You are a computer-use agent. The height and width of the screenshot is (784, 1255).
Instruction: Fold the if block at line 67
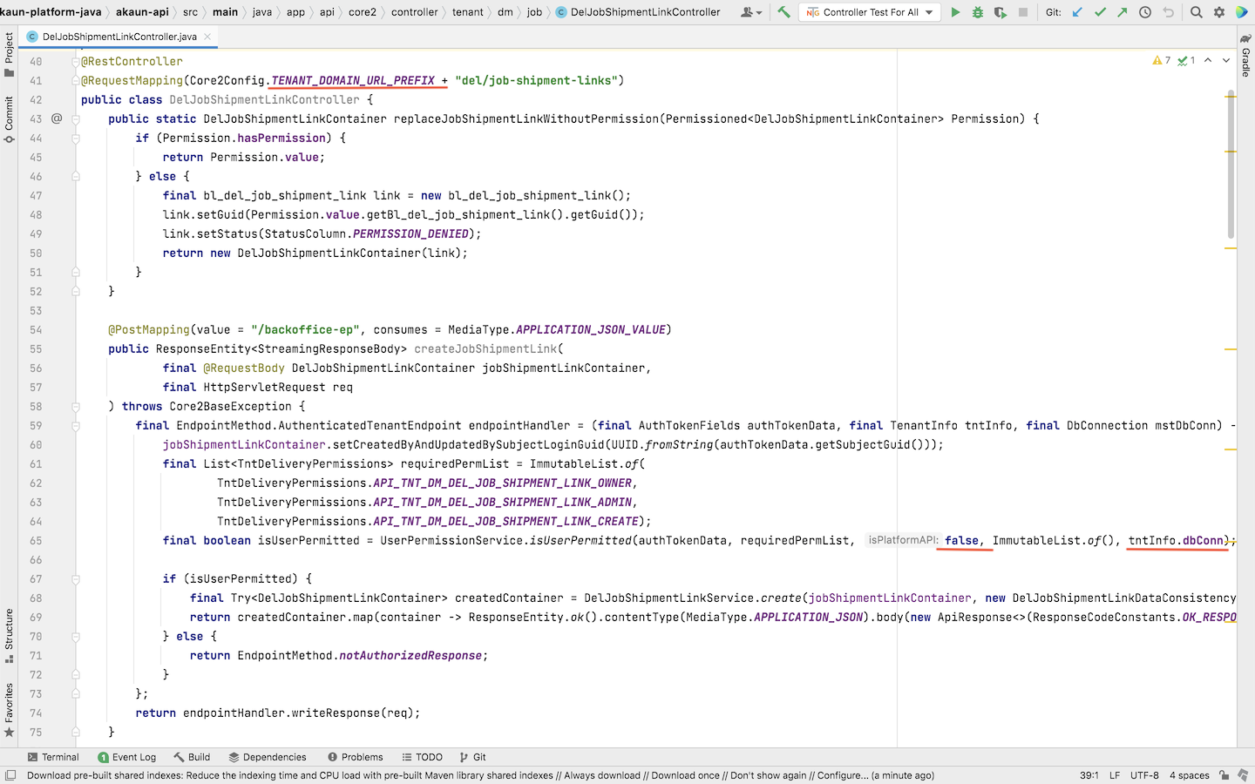(76, 578)
